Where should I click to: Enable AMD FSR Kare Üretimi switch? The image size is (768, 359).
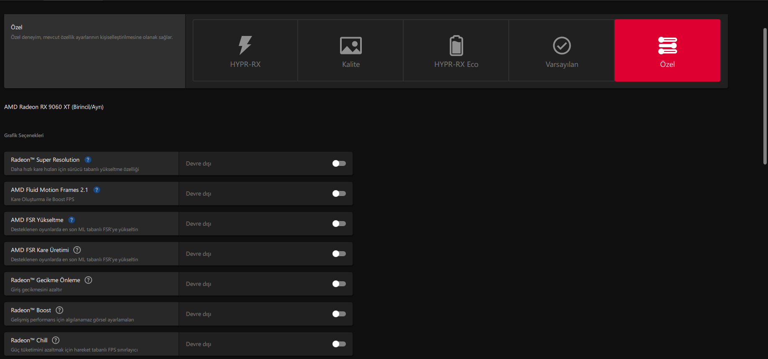click(x=339, y=254)
